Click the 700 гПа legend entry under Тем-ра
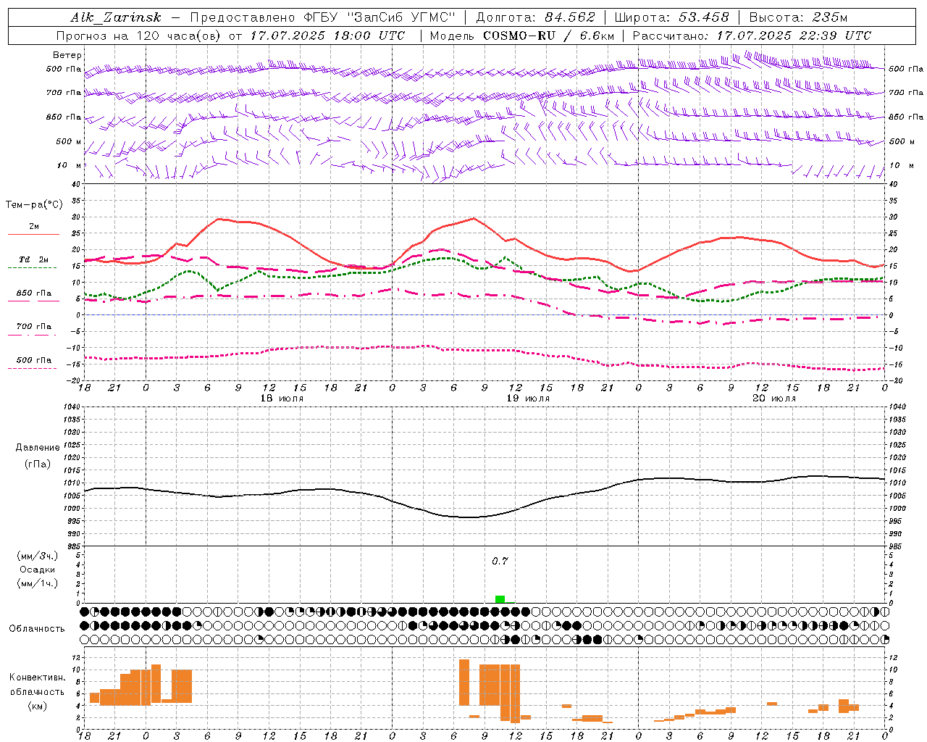Viewport: 927px width, 742px height. (x=34, y=327)
